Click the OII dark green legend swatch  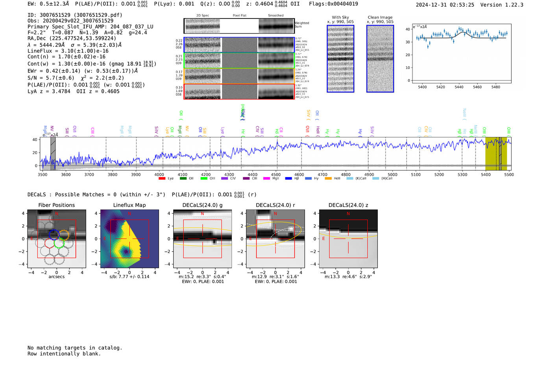tap(183, 179)
